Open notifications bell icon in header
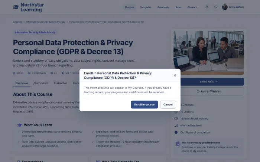Screen dimensions: 260x162 (x=207, y=7)
